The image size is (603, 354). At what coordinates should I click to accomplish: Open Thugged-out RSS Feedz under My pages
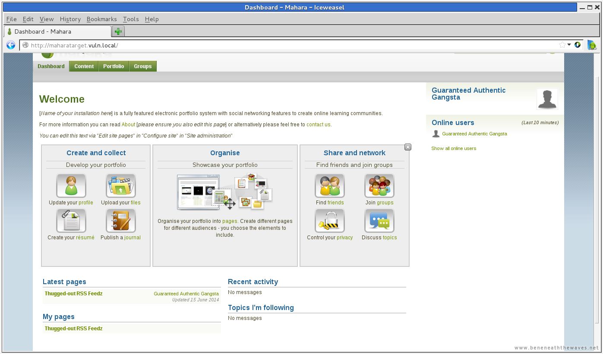(x=73, y=329)
